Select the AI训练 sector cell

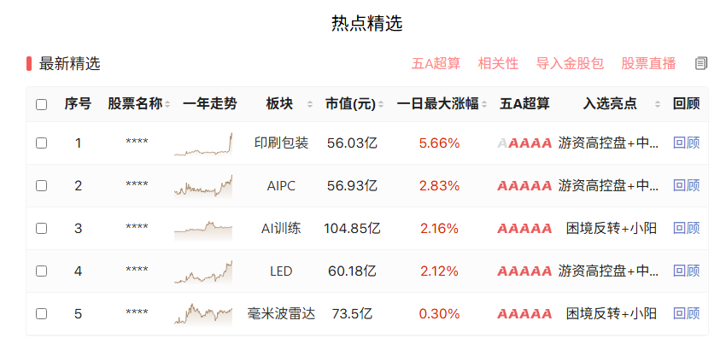(x=282, y=228)
